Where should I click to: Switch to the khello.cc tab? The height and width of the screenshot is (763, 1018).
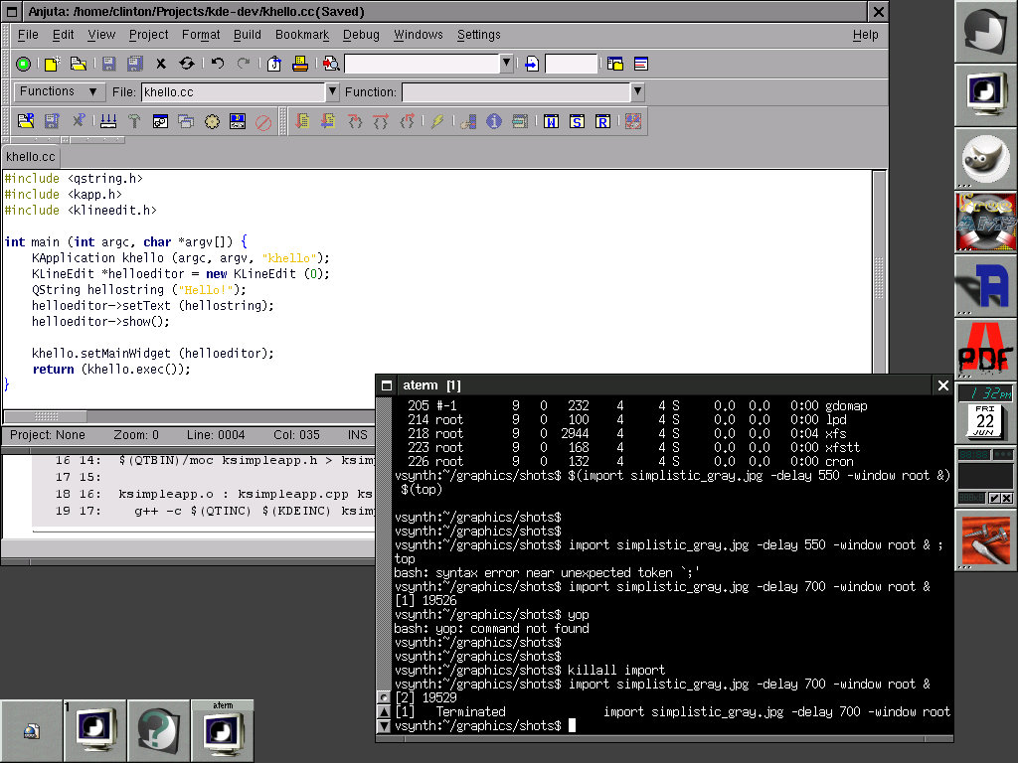click(x=31, y=157)
